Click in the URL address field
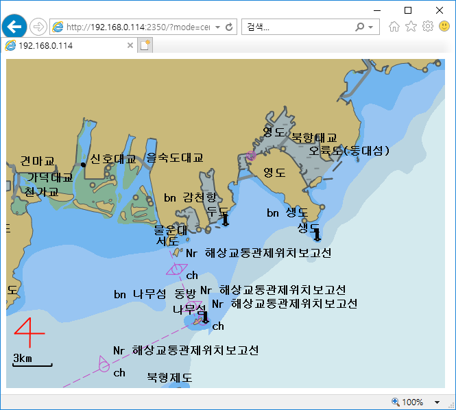 coord(137,27)
